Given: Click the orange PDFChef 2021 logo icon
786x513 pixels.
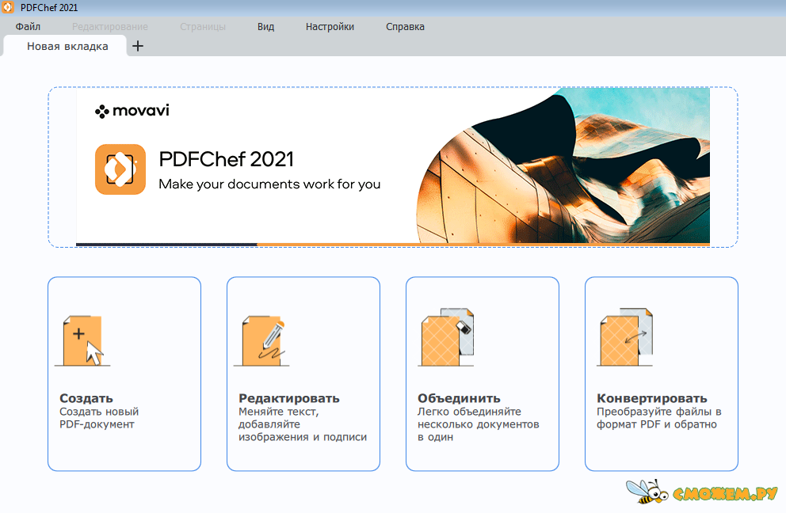Looking at the screenshot, I should pos(120,169).
